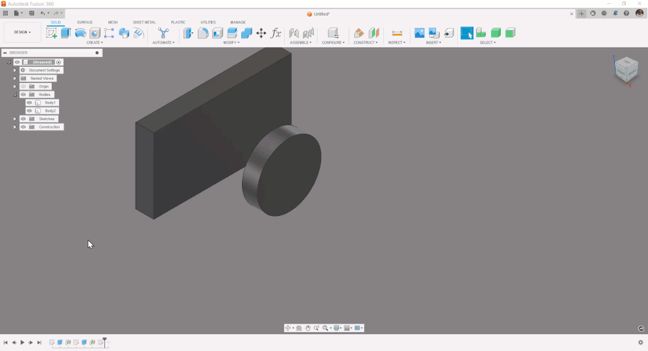The width and height of the screenshot is (648, 351).
Task: Click the Insert Decal icon
Action: 434,33
